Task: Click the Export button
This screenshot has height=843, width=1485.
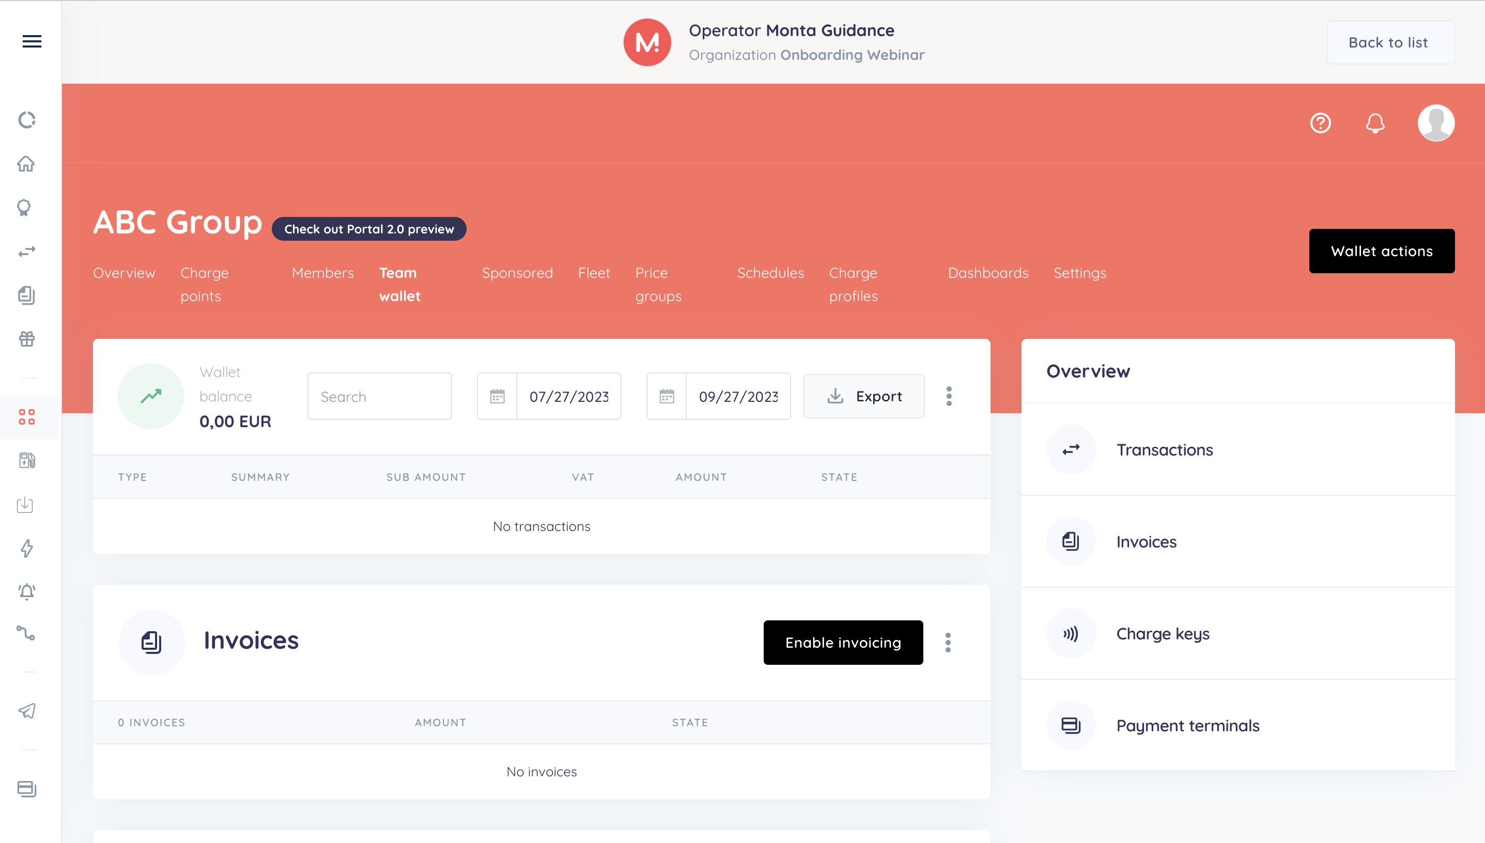Action: (x=863, y=397)
